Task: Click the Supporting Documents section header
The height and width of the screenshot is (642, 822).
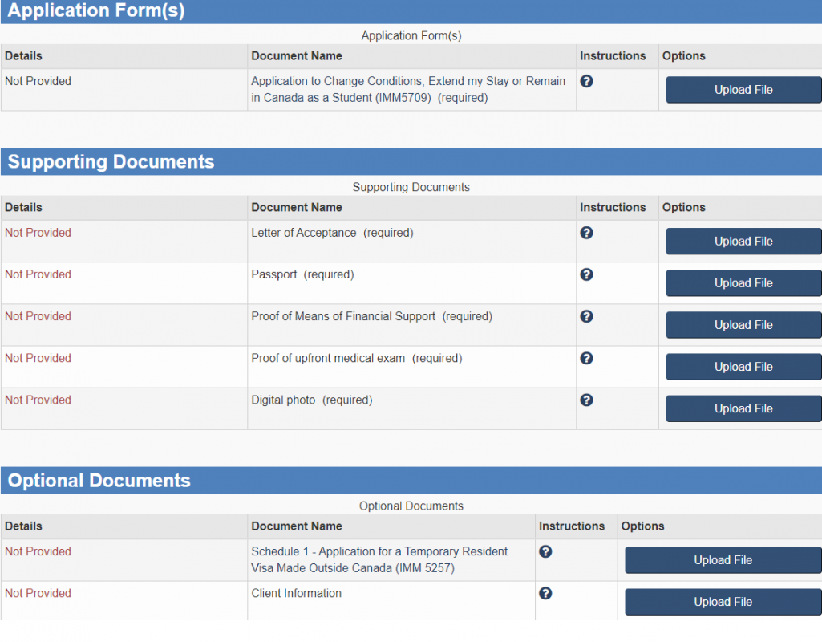Action: coord(110,161)
